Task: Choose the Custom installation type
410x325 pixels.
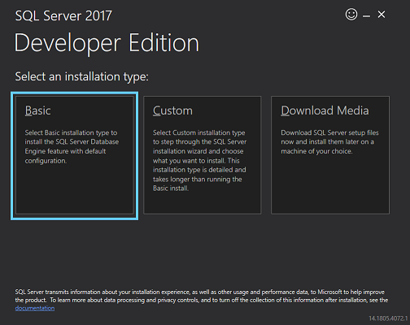Action: pyautogui.click(x=203, y=155)
